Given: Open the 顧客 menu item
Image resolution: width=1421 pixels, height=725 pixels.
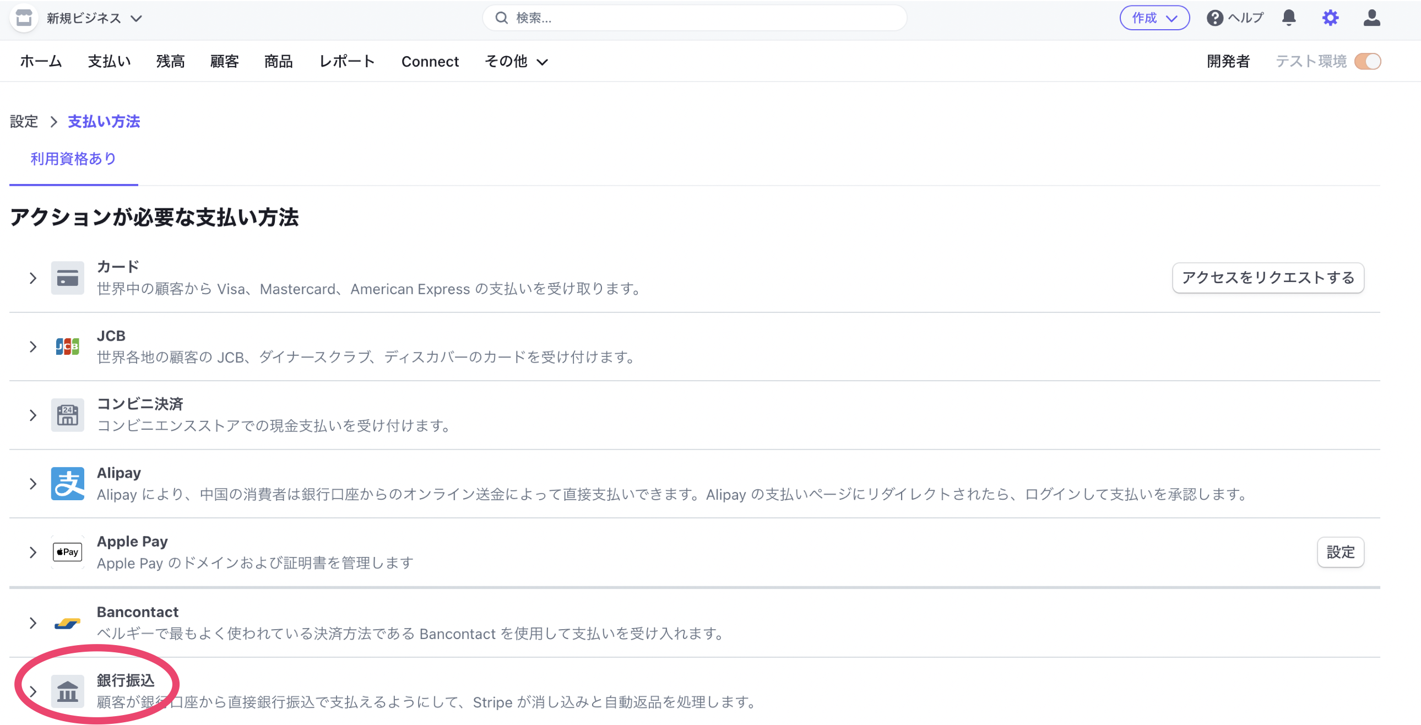Looking at the screenshot, I should [x=224, y=61].
